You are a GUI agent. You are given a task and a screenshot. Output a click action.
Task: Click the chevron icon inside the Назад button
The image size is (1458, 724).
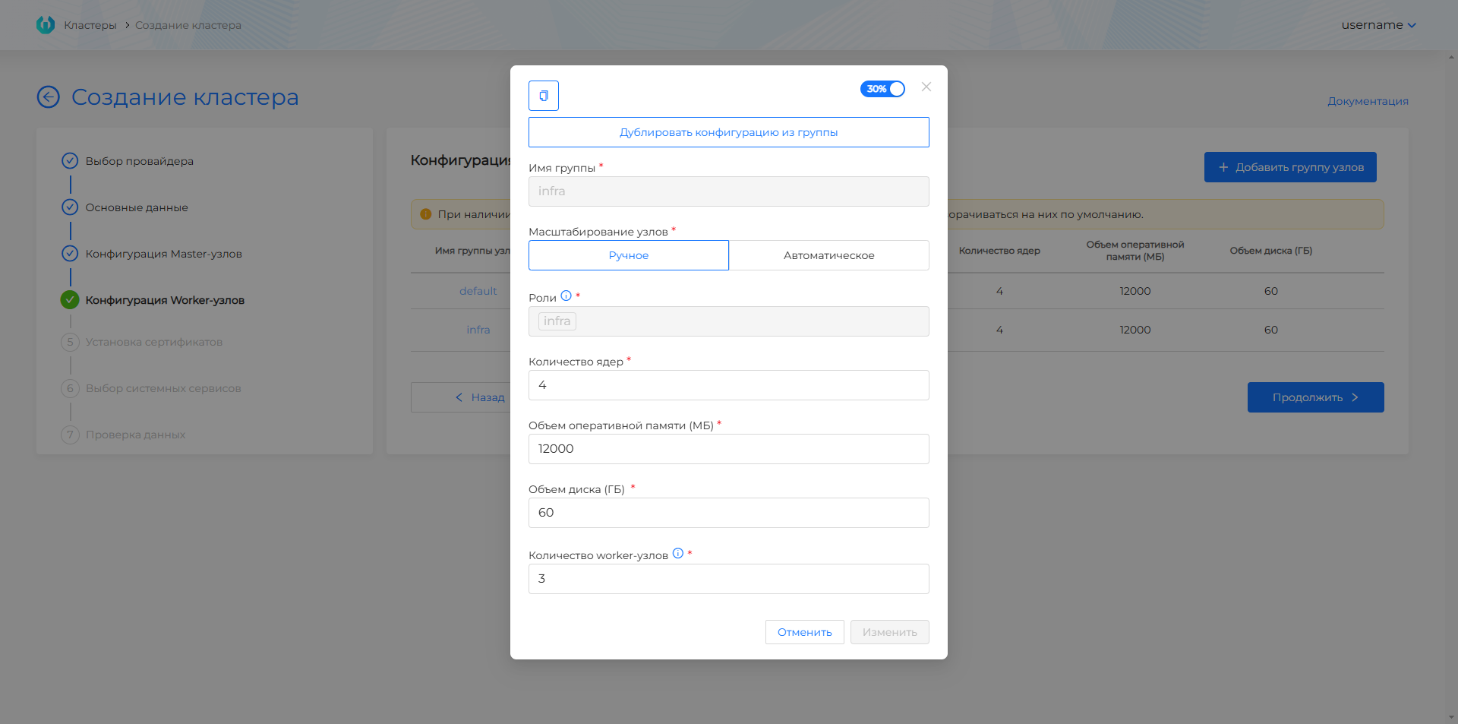(458, 397)
